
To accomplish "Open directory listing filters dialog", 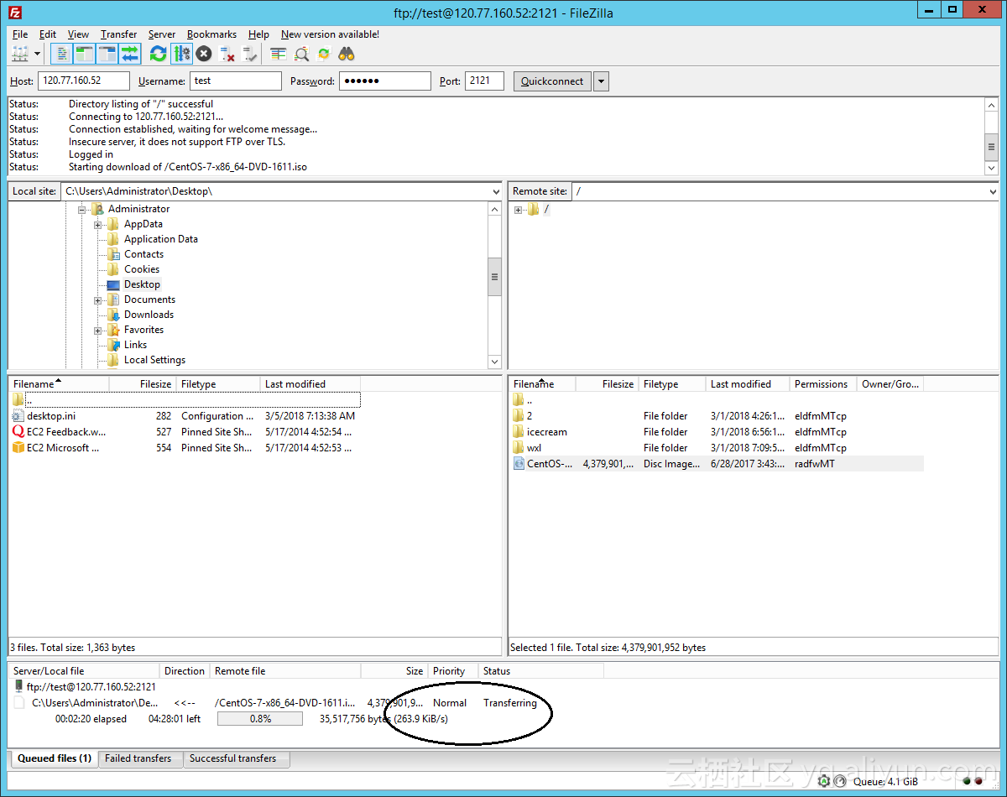I will click(x=279, y=54).
